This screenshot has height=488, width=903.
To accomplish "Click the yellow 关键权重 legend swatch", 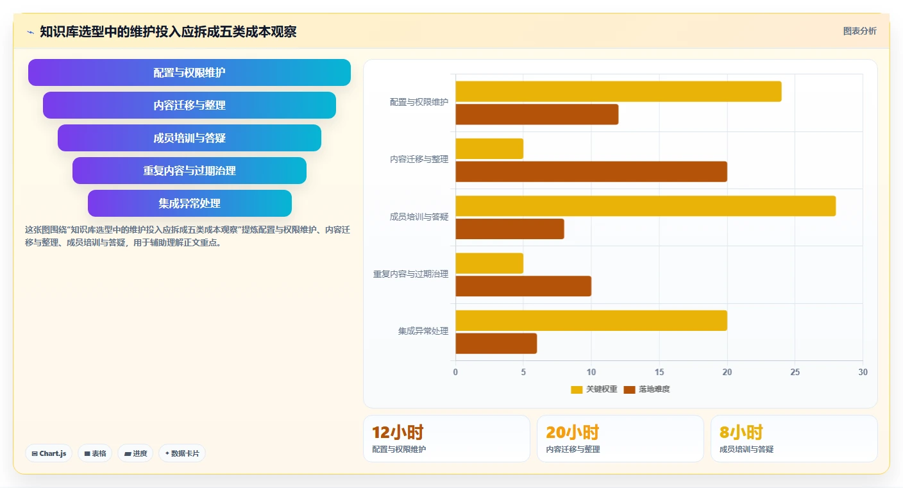I will 577,389.
